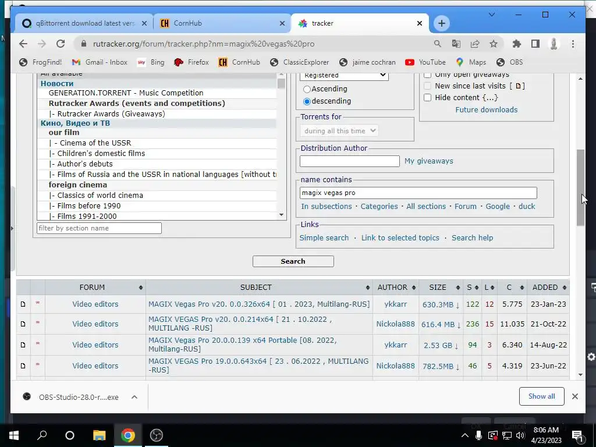The image size is (596, 447).
Task: Enable Hide content checkbox
Action: 428,98
